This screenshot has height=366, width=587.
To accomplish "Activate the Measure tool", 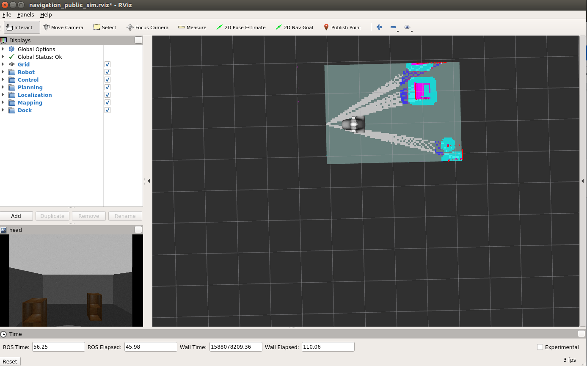I will tap(192, 27).
